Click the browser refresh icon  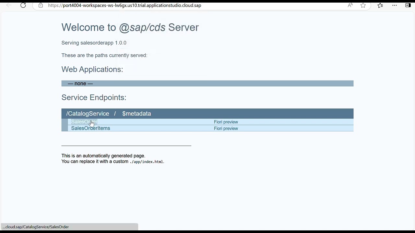coord(23,5)
